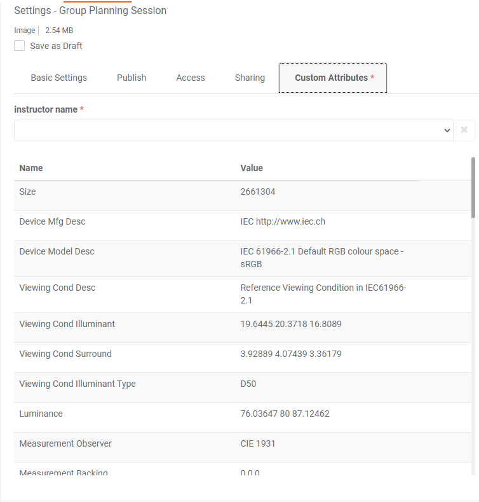This screenshot has width=479, height=502.
Task: Click the Name column header
Action: pyautogui.click(x=31, y=168)
